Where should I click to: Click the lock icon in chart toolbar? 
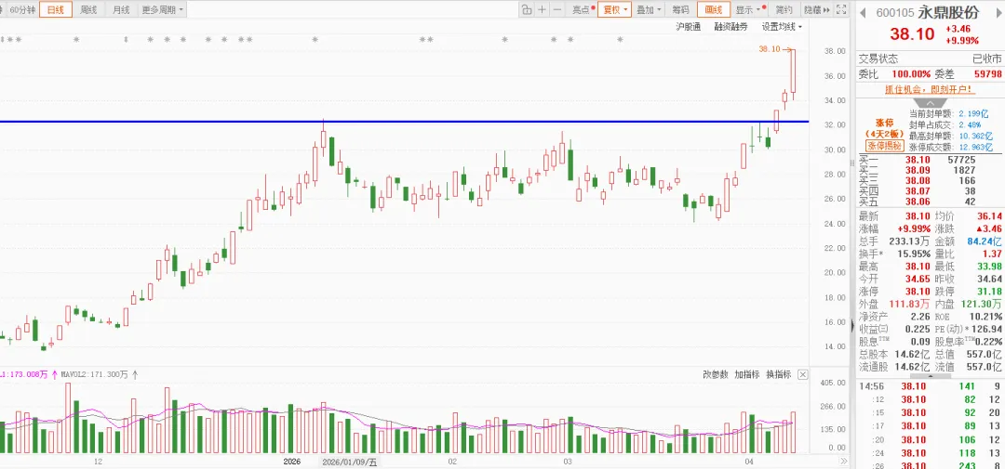pos(526,9)
